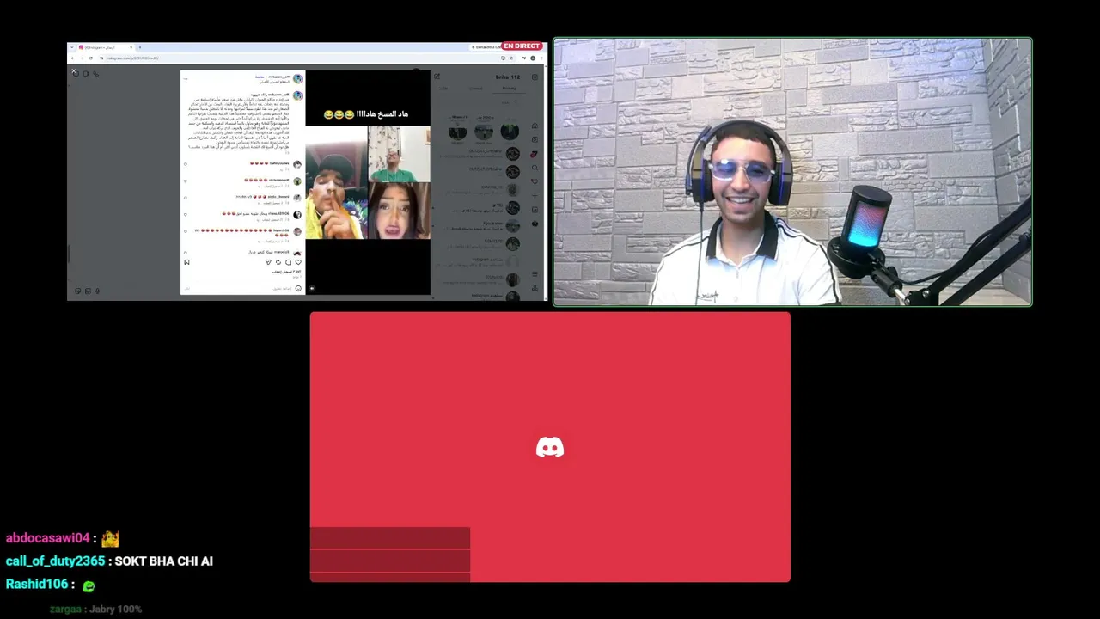The width and height of the screenshot is (1100, 619).
Task: Open Reels from the Instagram sidebar
Action: click(535, 139)
